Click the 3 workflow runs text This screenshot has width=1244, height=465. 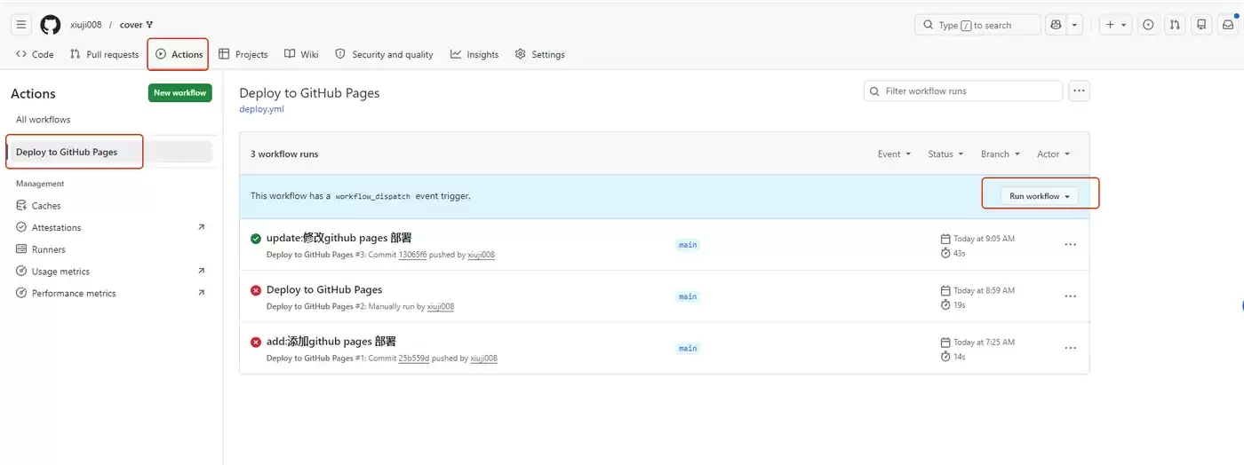[x=284, y=154]
